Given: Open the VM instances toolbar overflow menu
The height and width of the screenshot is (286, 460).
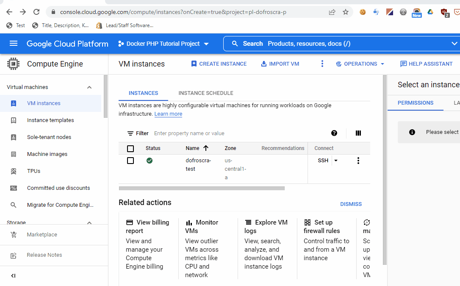Looking at the screenshot, I should click(322, 64).
